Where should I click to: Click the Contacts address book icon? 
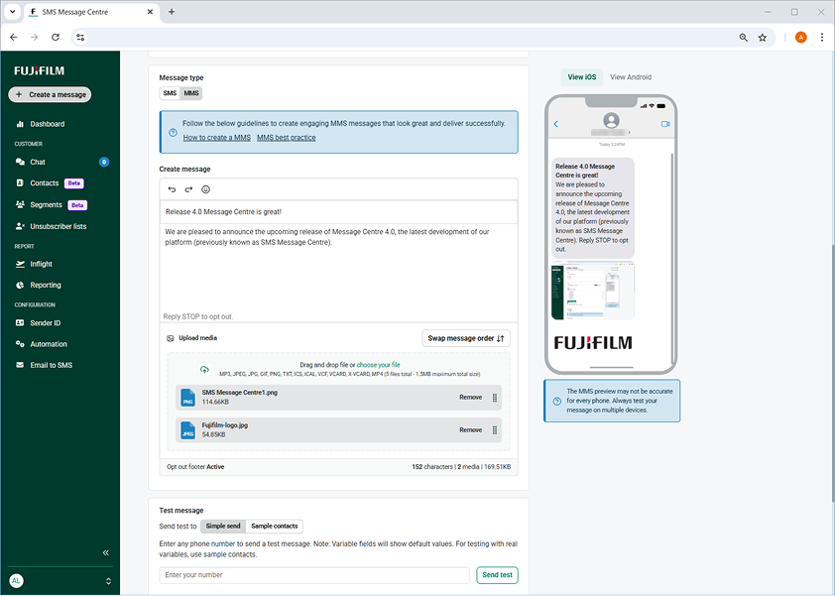click(20, 182)
